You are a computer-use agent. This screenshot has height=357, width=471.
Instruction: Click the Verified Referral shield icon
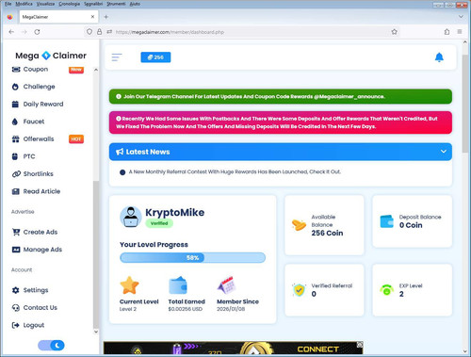299,290
